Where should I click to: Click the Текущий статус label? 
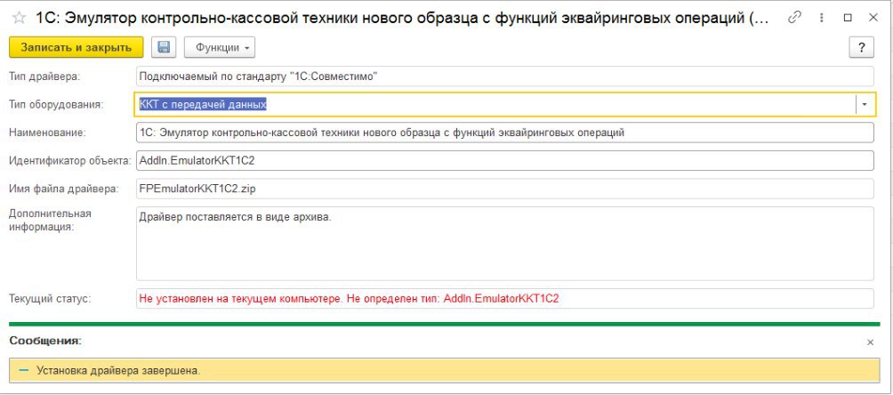click(50, 298)
